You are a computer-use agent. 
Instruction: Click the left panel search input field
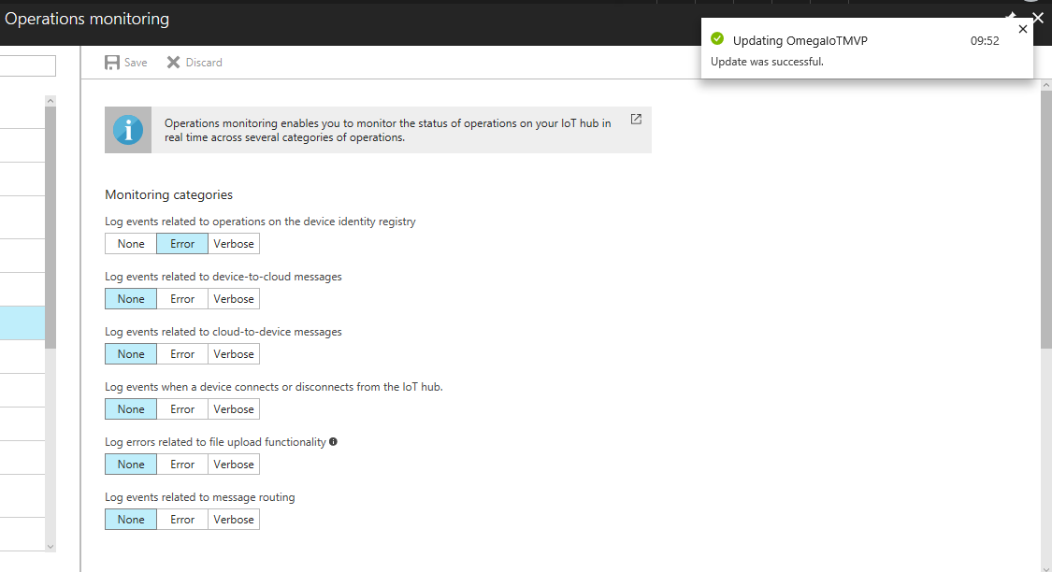tap(28, 65)
